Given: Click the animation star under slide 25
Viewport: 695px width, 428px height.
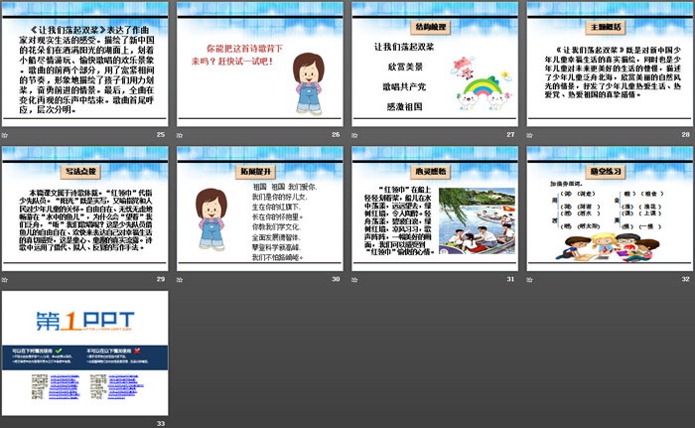Looking at the screenshot, I should pos(7,133).
